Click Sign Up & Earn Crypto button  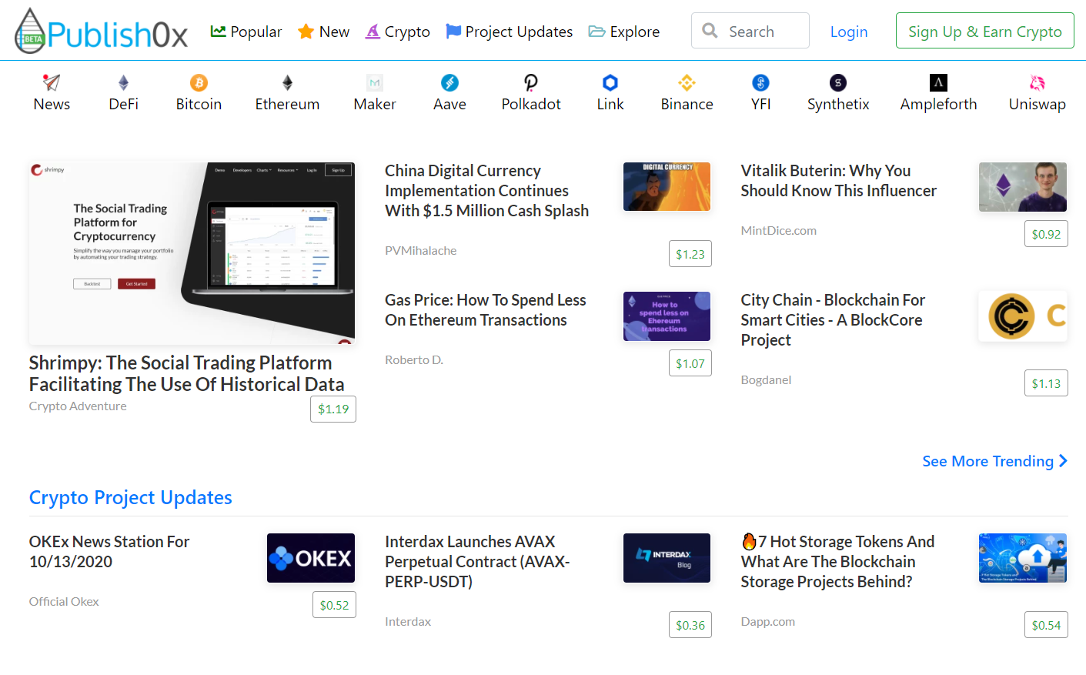pyautogui.click(x=984, y=32)
